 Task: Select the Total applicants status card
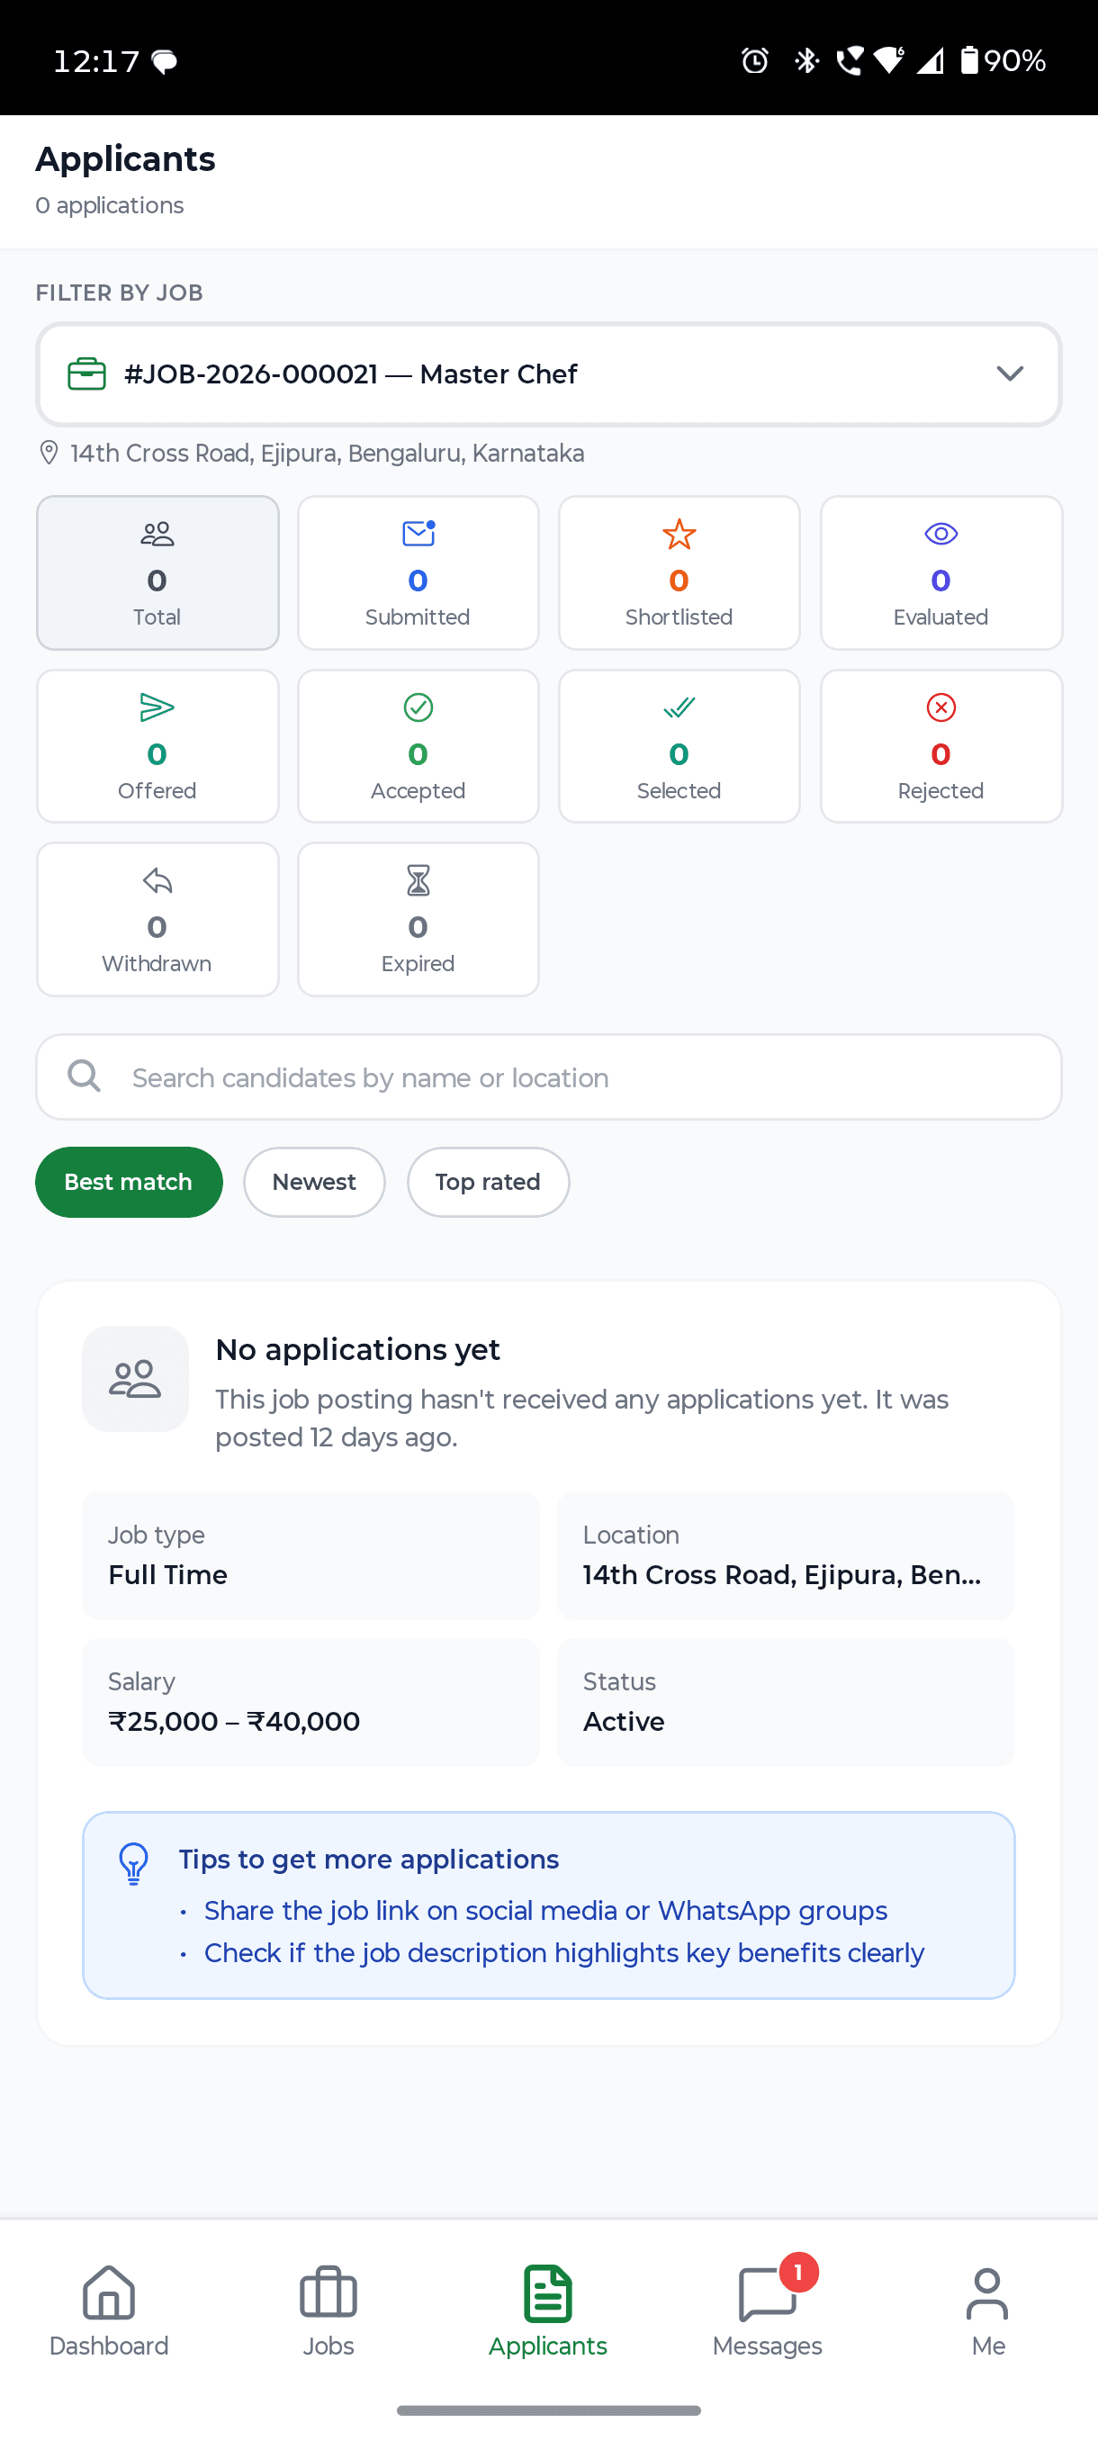click(x=157, y=573)
